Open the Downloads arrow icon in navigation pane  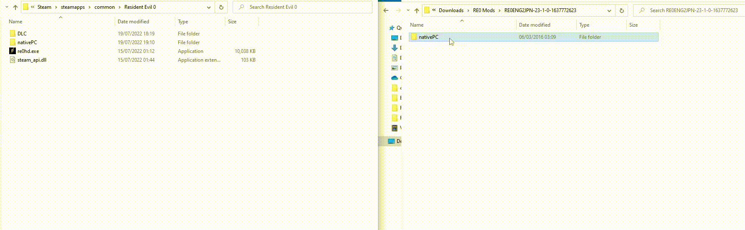(395, 48)
